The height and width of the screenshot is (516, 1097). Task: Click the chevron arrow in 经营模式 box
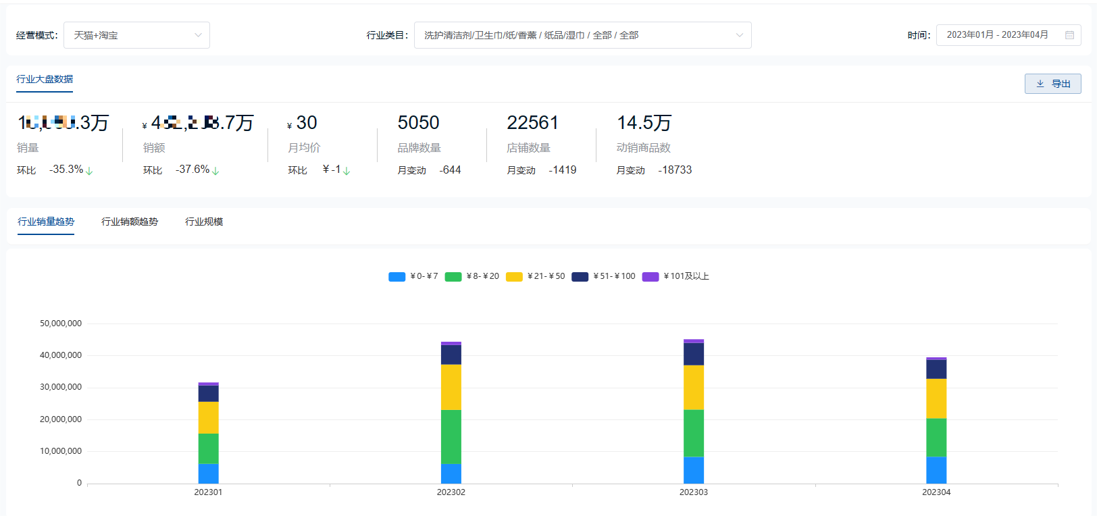click(198, 35)
